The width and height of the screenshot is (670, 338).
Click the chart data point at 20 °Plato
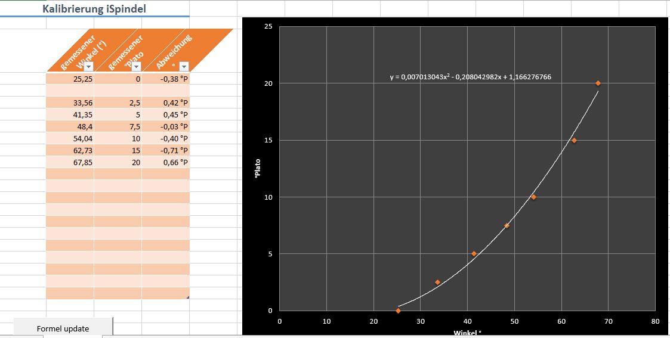pyautogui.click(x=598, y=83)
